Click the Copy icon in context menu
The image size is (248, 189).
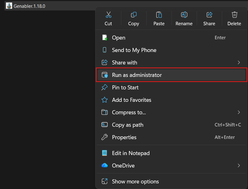(133, 15)
